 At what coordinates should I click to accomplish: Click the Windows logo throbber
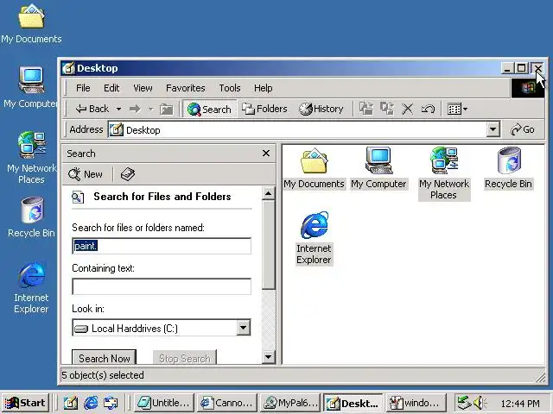[x=528, y=88]
